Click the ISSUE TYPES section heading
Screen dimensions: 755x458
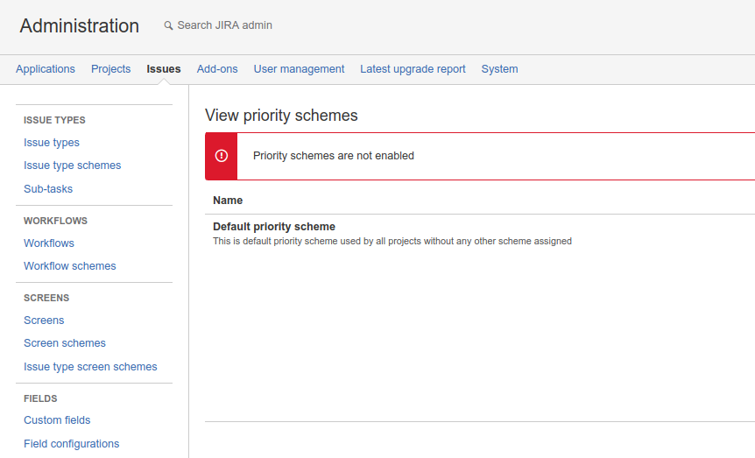tap(54, 120)
